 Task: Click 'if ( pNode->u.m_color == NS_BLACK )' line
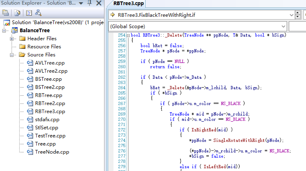[202, 103]
